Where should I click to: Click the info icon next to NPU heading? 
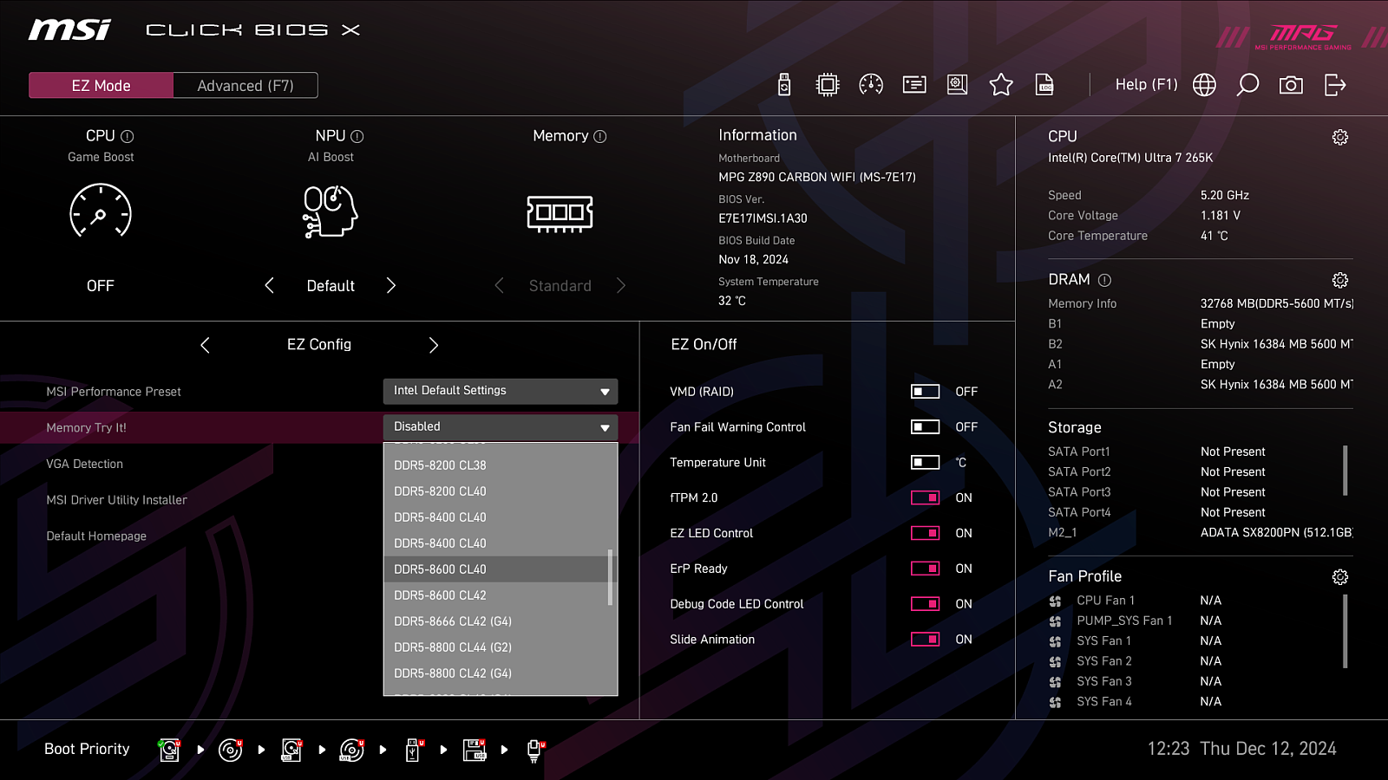tap(357, 136)
